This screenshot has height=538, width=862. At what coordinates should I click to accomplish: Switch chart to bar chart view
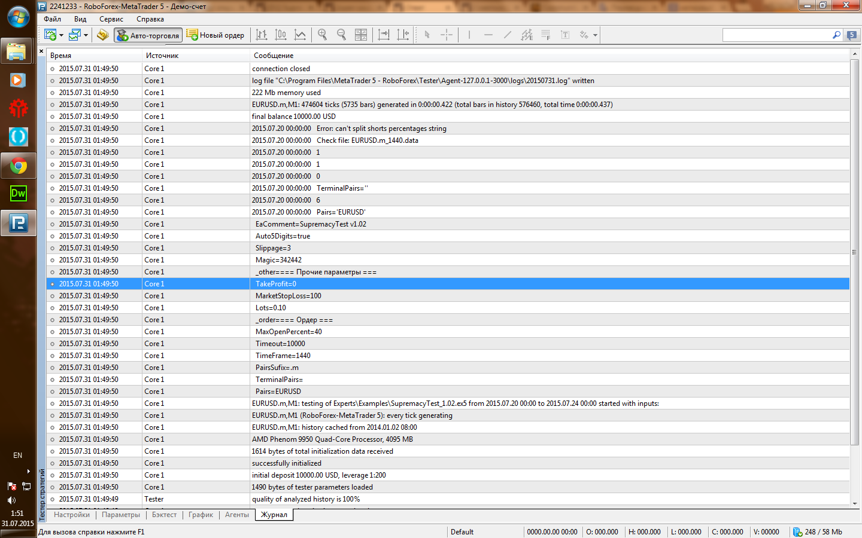(262, 35)
